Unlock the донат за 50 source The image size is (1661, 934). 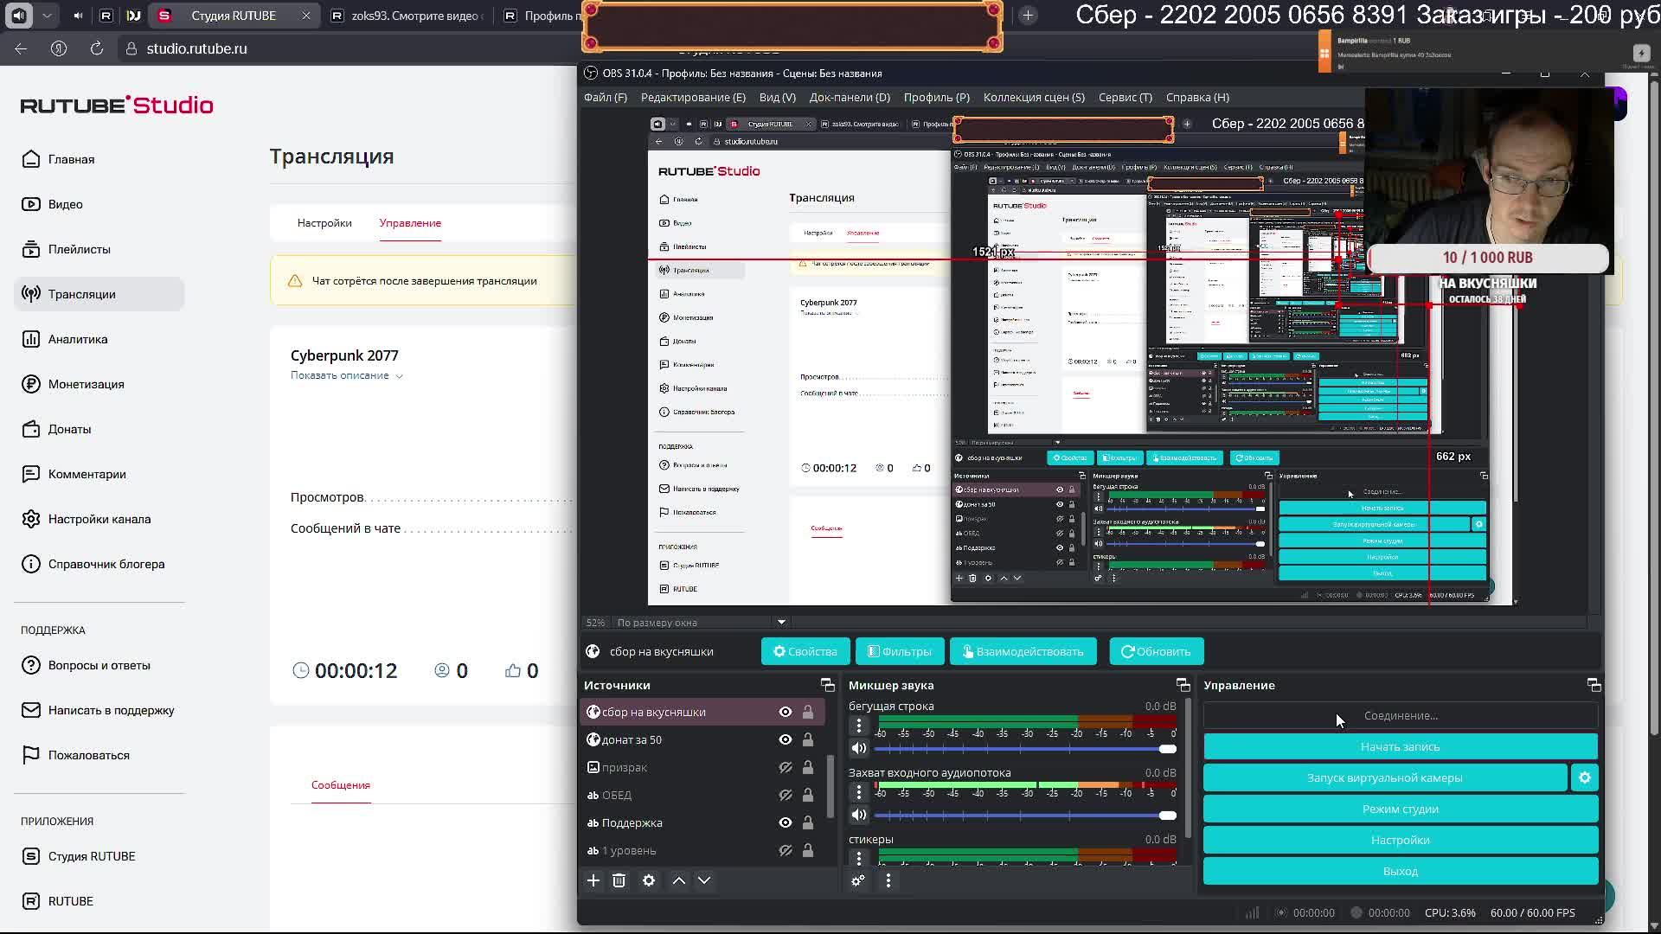[807, 739]
